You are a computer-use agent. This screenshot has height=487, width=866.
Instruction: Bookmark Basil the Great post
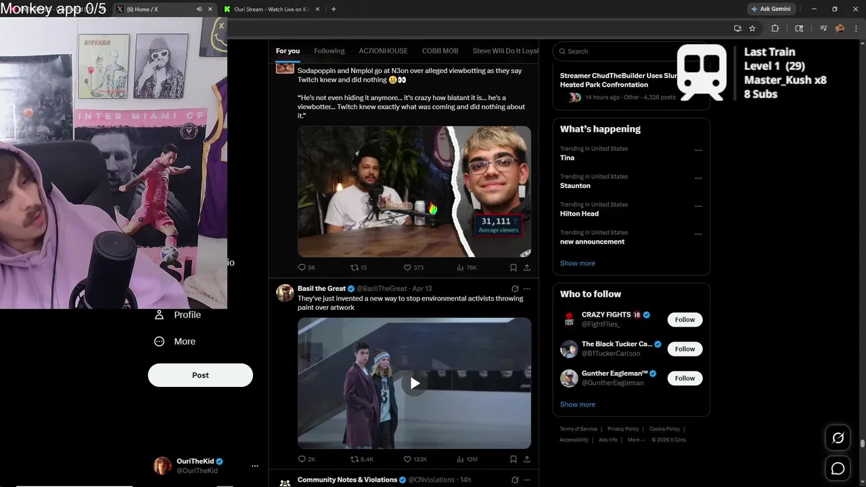click(514, 459)
